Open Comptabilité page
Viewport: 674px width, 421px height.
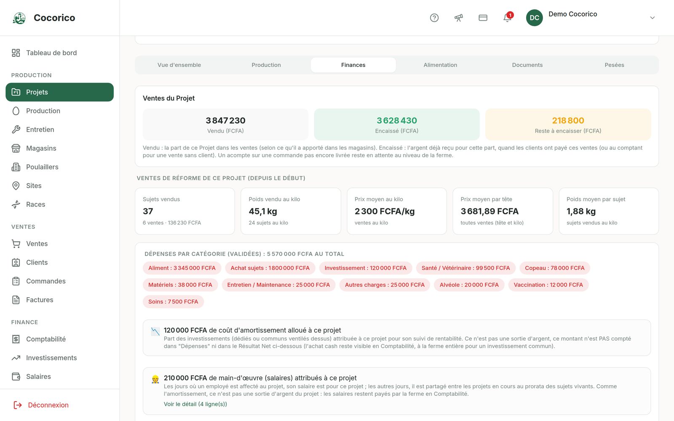59,339
